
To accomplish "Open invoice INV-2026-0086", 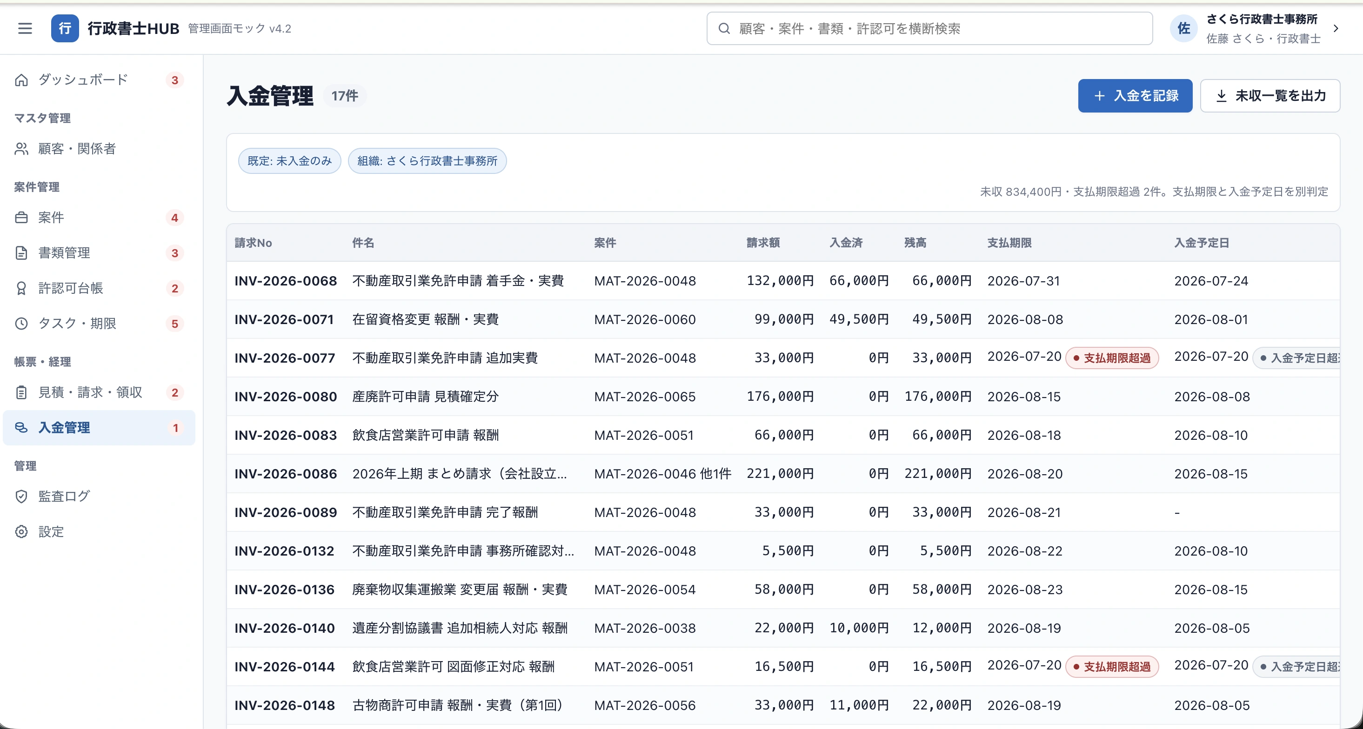I will click(286, 474).
